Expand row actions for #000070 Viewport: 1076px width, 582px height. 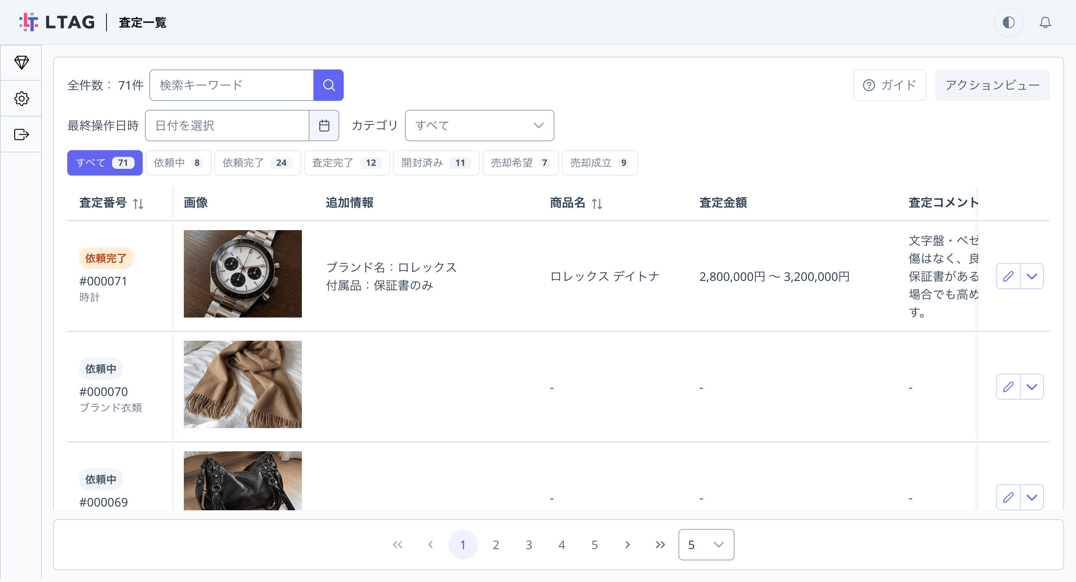pos(1032,387)
